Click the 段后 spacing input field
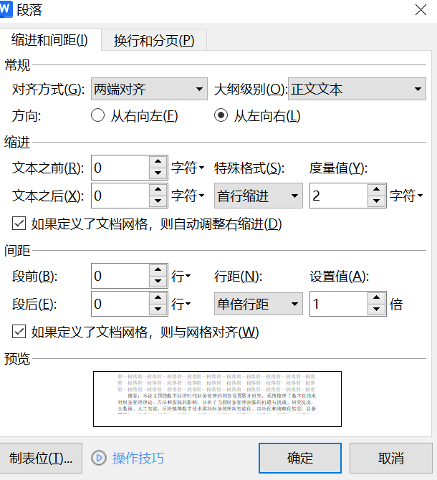Viewport: 437px width, 480px height. (120, 304)
